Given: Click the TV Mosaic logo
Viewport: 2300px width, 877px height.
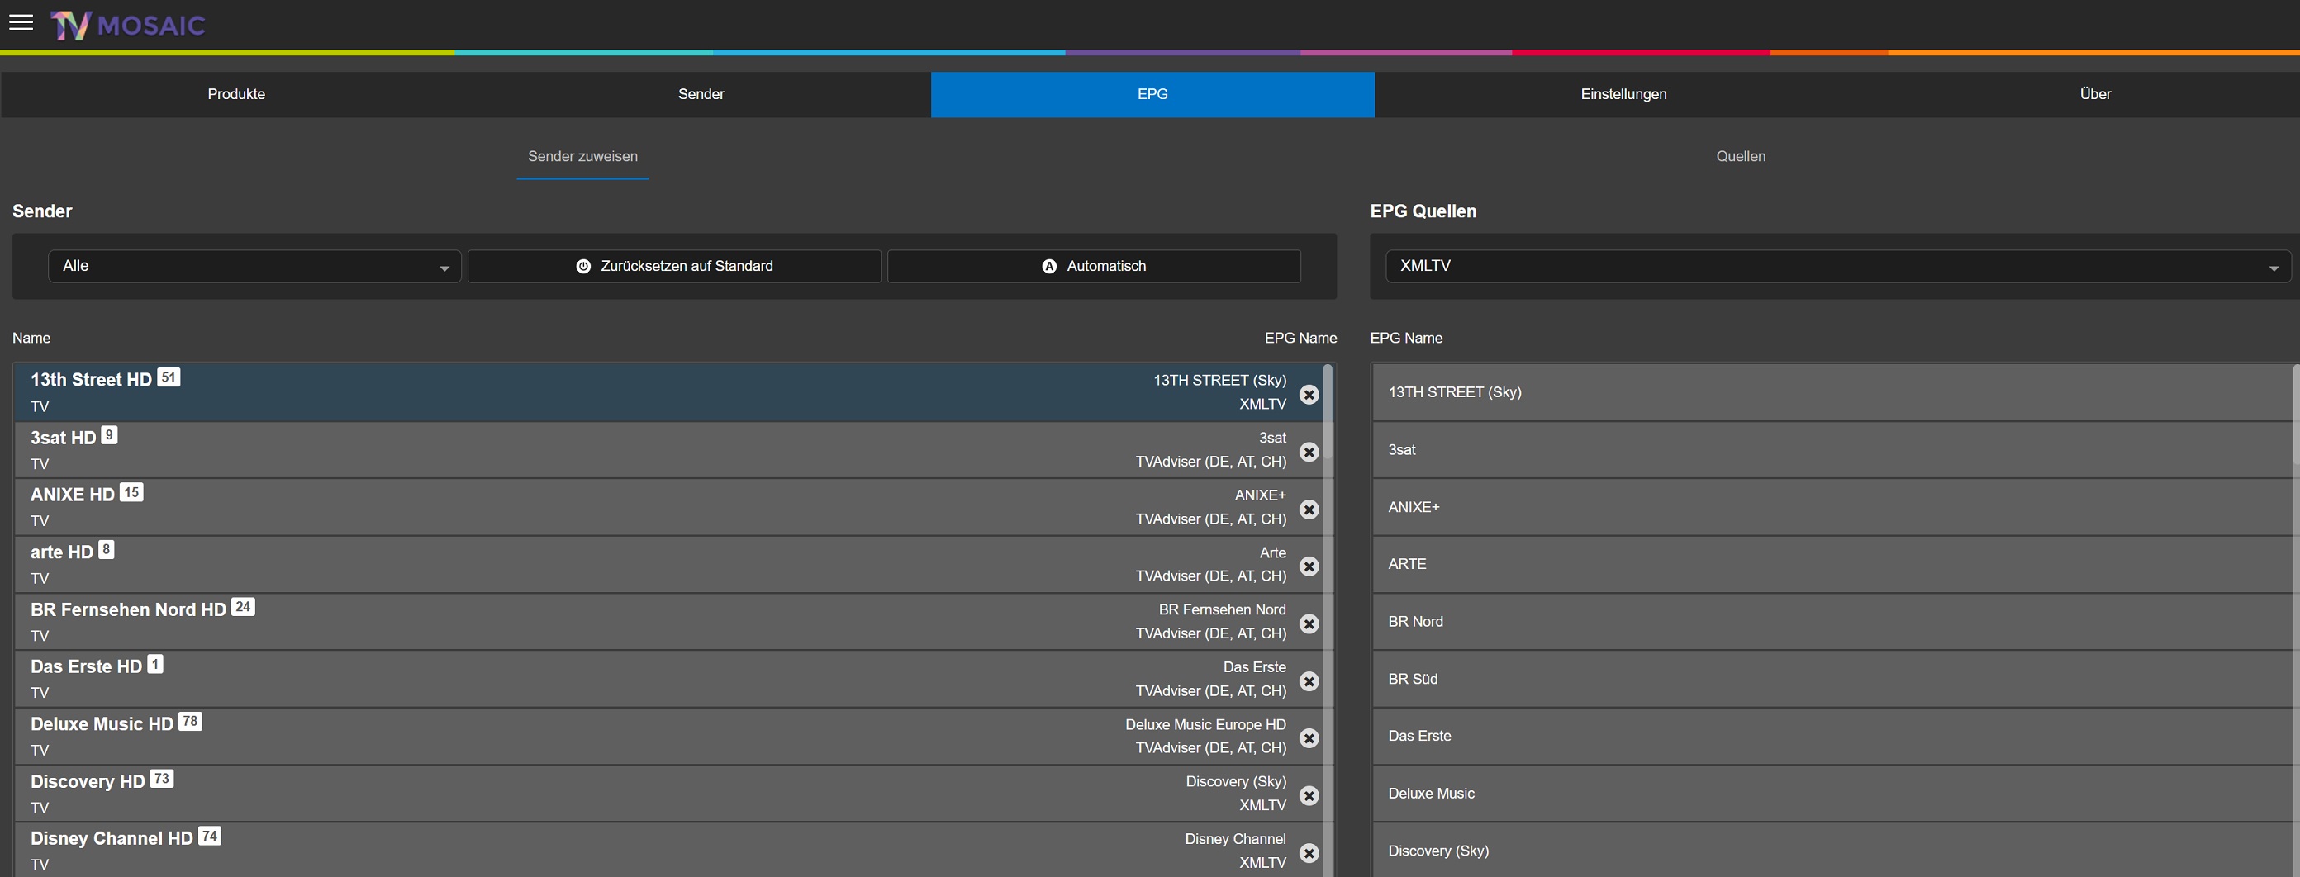Looking at the screenshot, I should (128, 25).
